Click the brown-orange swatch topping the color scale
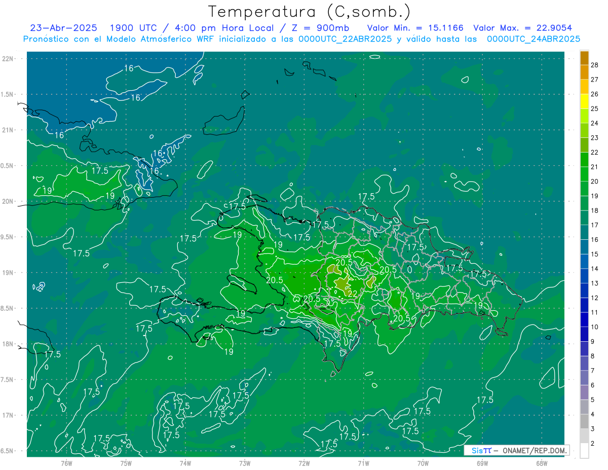Viewport: 608px width, 470px height. click(584, 58)
